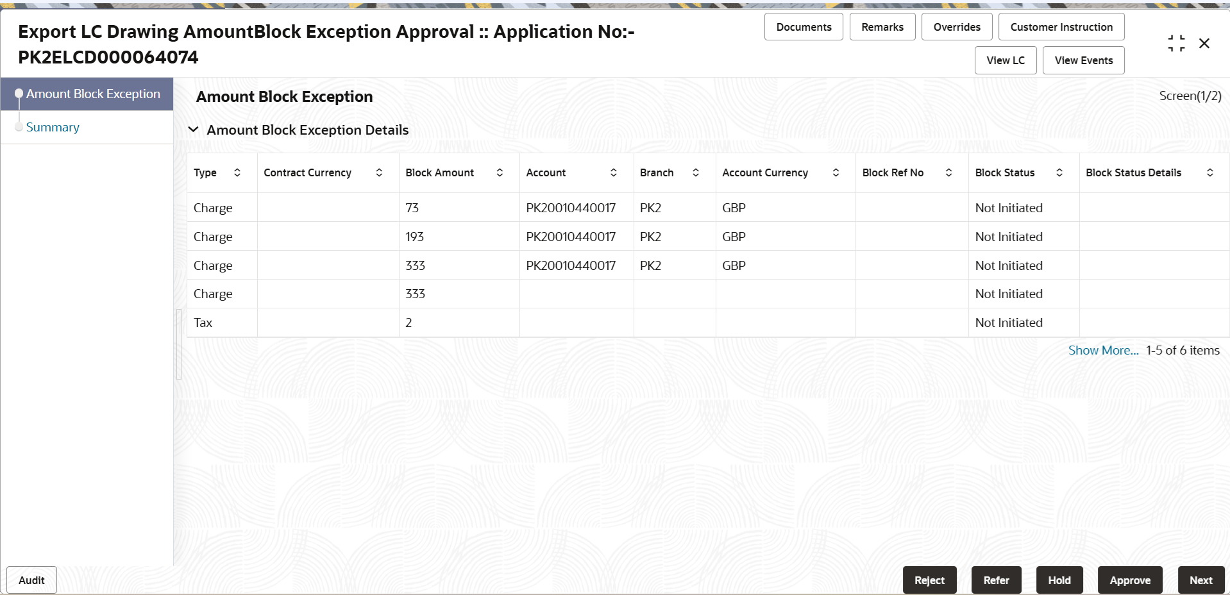Sort by the Type column icon
Viewport: 1230px width, 595px height.
click(237, 172)
